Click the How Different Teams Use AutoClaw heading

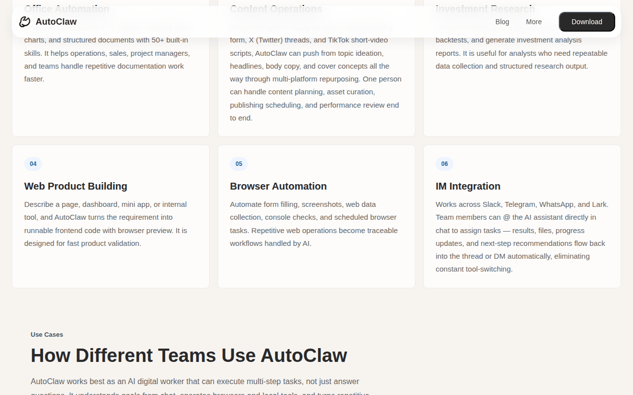pos(189,355)
